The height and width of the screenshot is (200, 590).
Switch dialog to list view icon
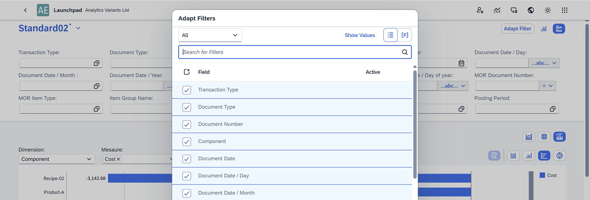(391, 35)
